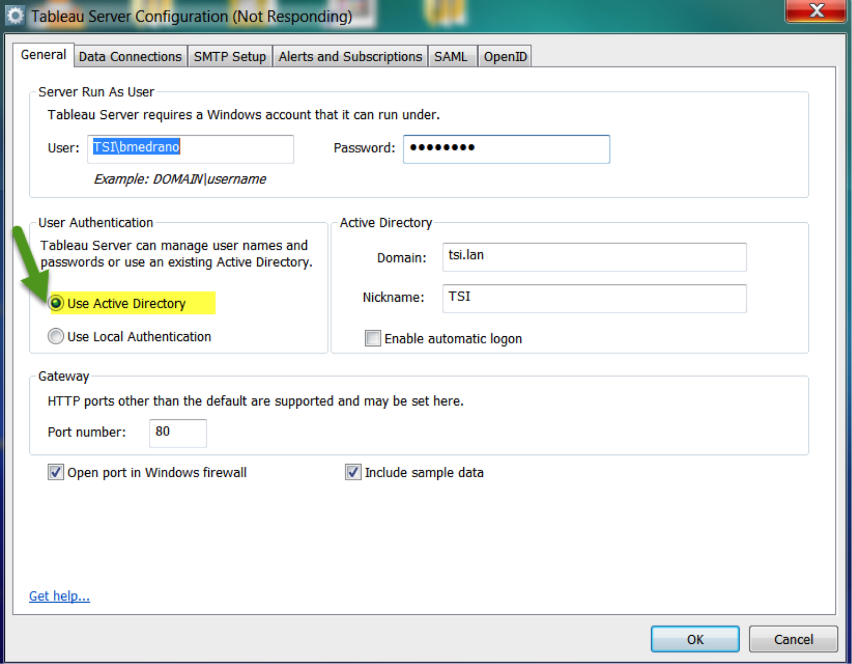The width and height of the screenshot is (852, 664).
Task: Open the Data Connections tab
Action: click(130, 56)
